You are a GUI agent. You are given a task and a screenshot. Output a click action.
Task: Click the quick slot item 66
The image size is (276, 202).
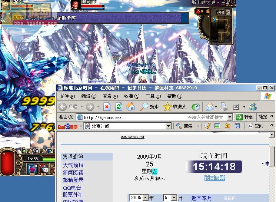pyautogui.click(x=43, y=169)
